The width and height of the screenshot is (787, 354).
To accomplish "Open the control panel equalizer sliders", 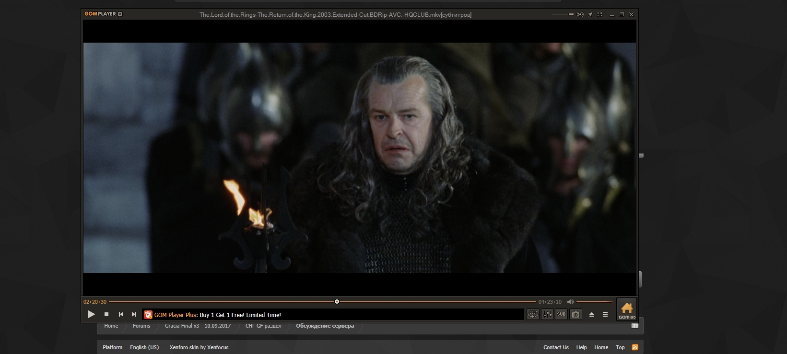I will pos(547,314).
